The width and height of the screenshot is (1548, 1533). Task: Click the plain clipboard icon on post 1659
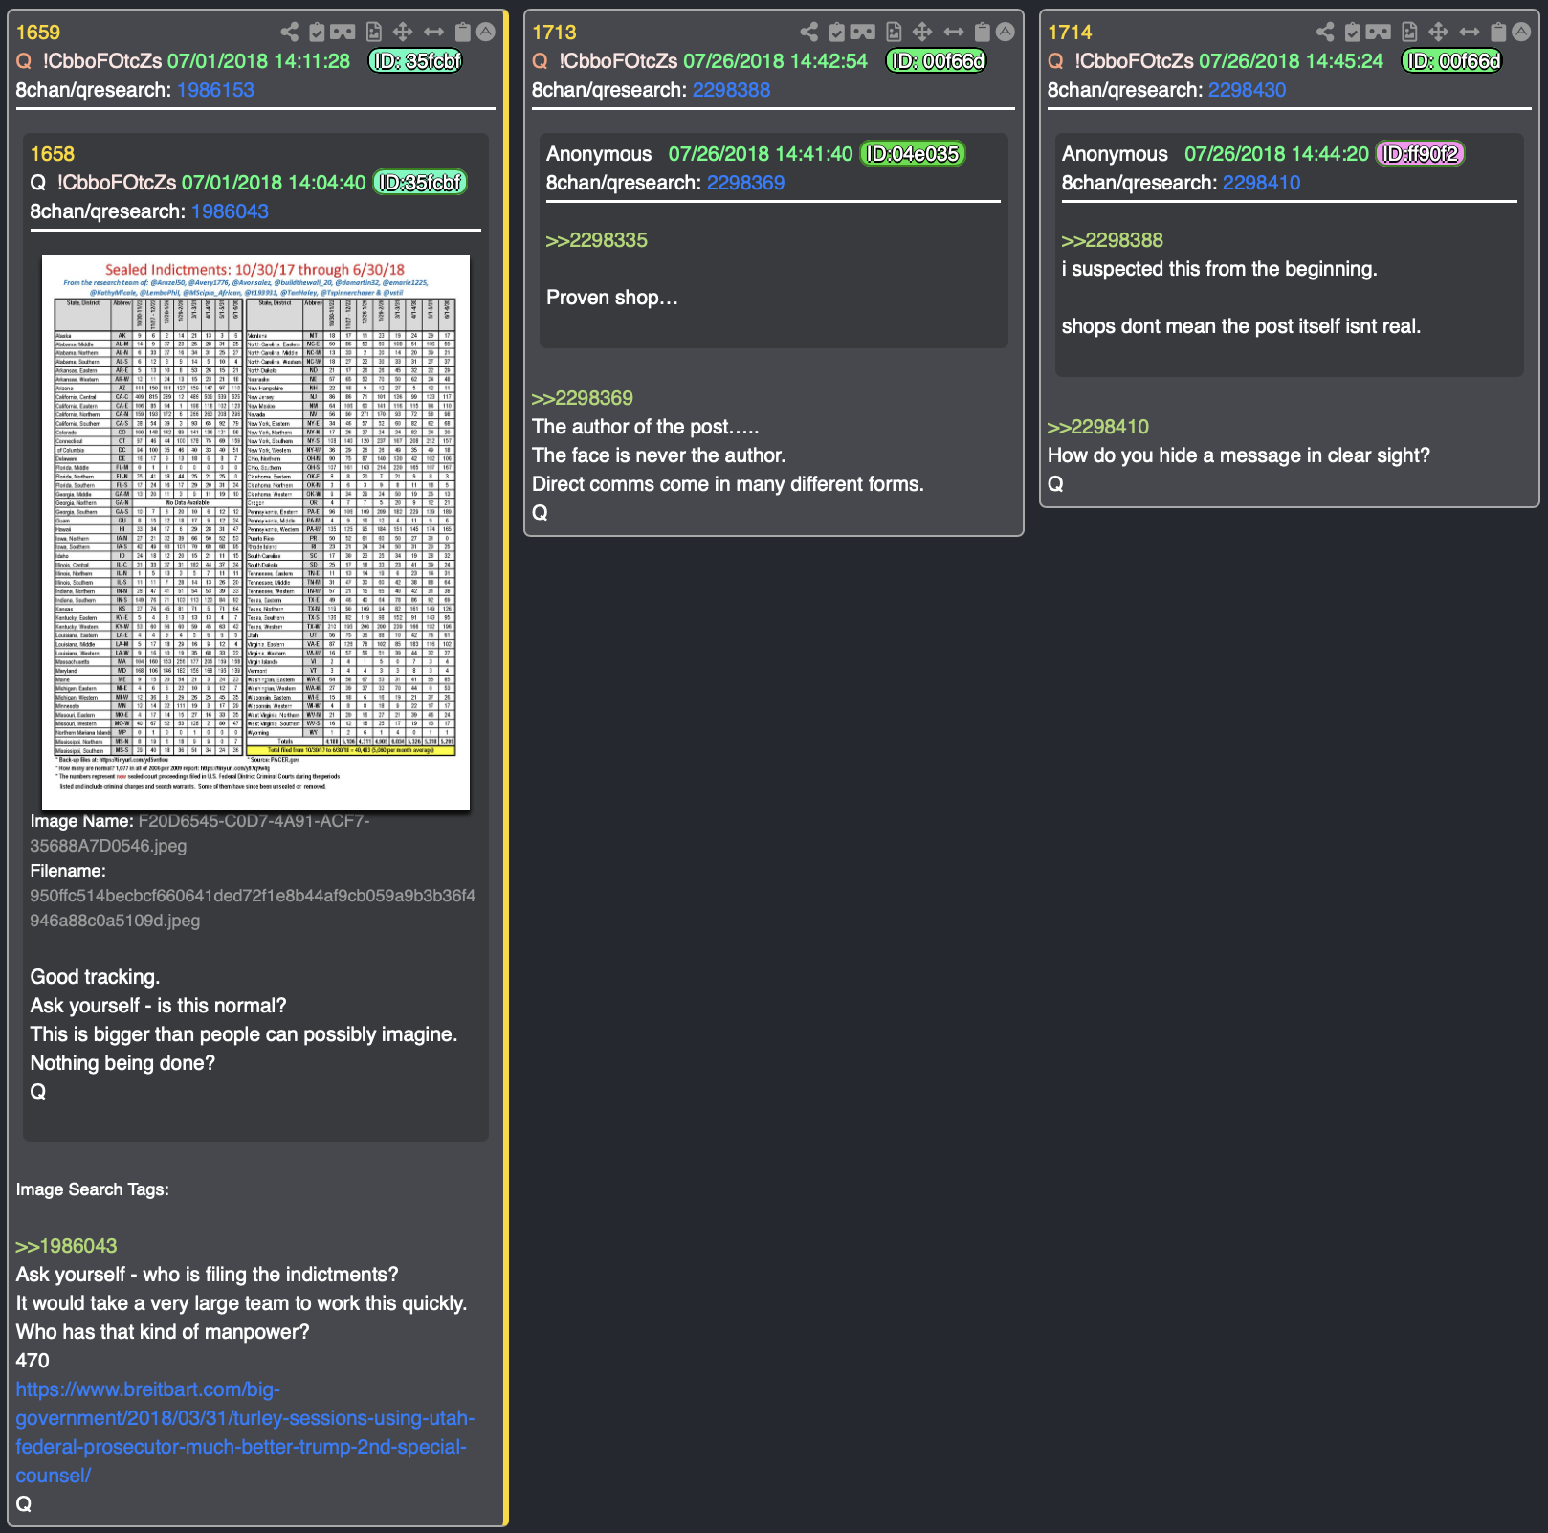[x=462, y=32]
